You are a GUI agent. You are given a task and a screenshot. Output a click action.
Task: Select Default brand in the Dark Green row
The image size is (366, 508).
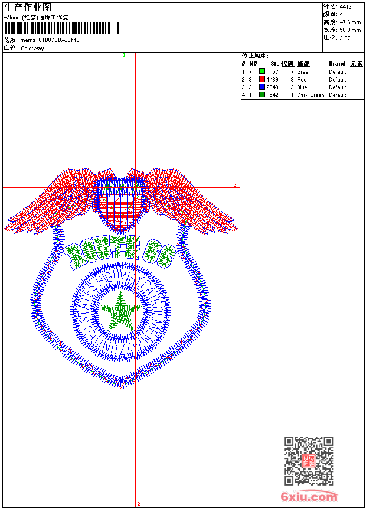[x=338, y=95]
